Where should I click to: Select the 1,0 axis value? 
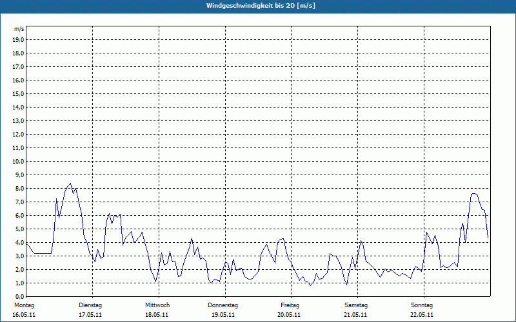19,283
